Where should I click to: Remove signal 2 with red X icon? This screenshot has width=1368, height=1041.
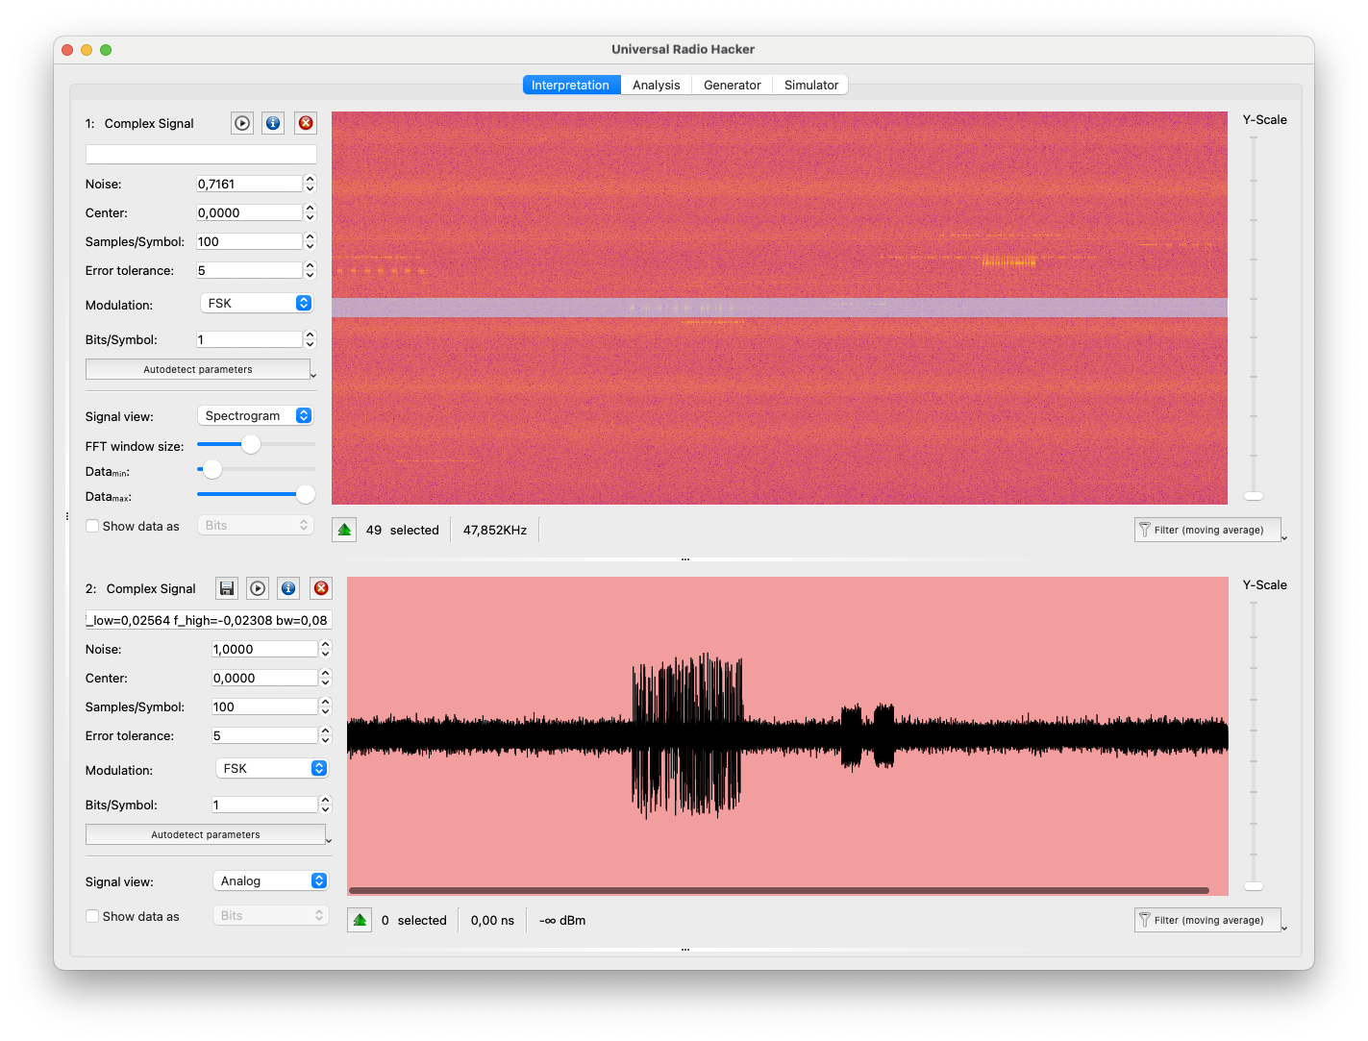pos(321,588)
